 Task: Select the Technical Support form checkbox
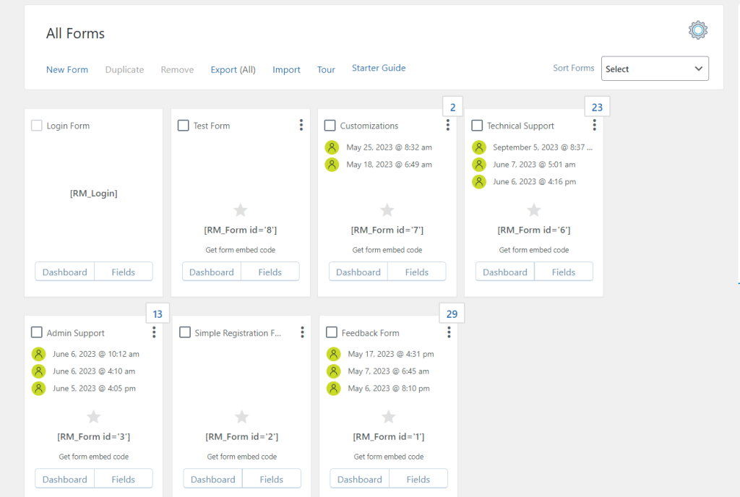tap(477, 126)
